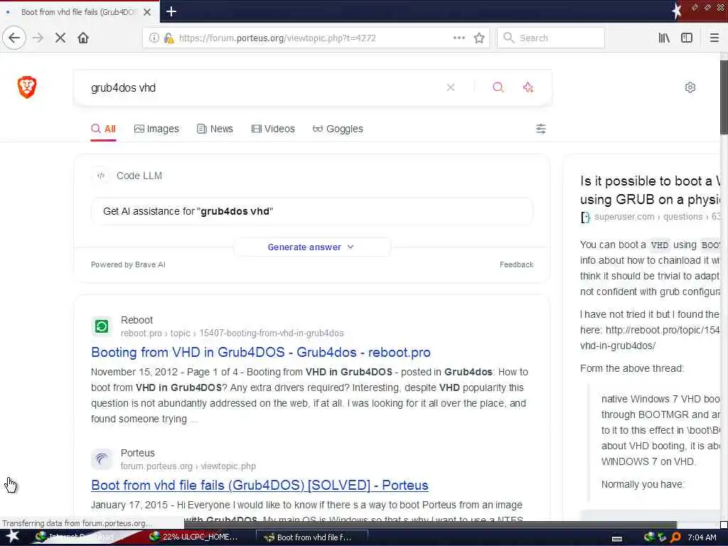Open page actions three-dot menu
Viewport: 728px width, 546px height.
[x=459, y=38]
